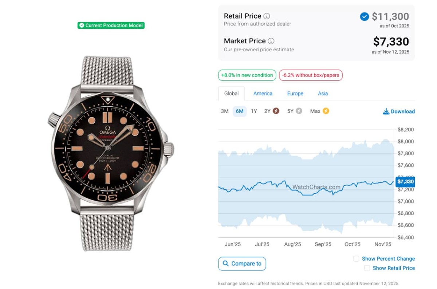The height and width of the screenshot is (289, 437).
Task: Click the Market Price info icon
Action: pyautogui.click(x=271, y=41)
